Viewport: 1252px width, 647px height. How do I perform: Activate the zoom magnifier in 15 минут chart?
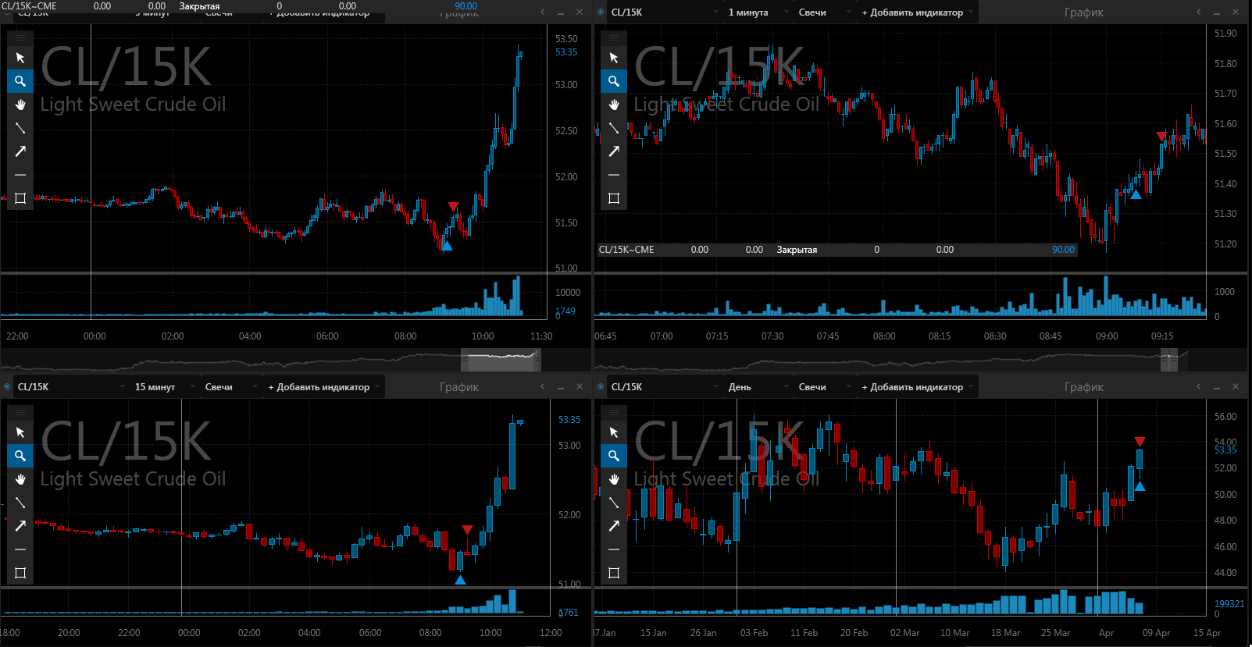tap(20, 456)
